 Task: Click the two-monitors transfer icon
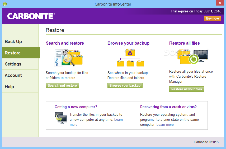point(61,118)
